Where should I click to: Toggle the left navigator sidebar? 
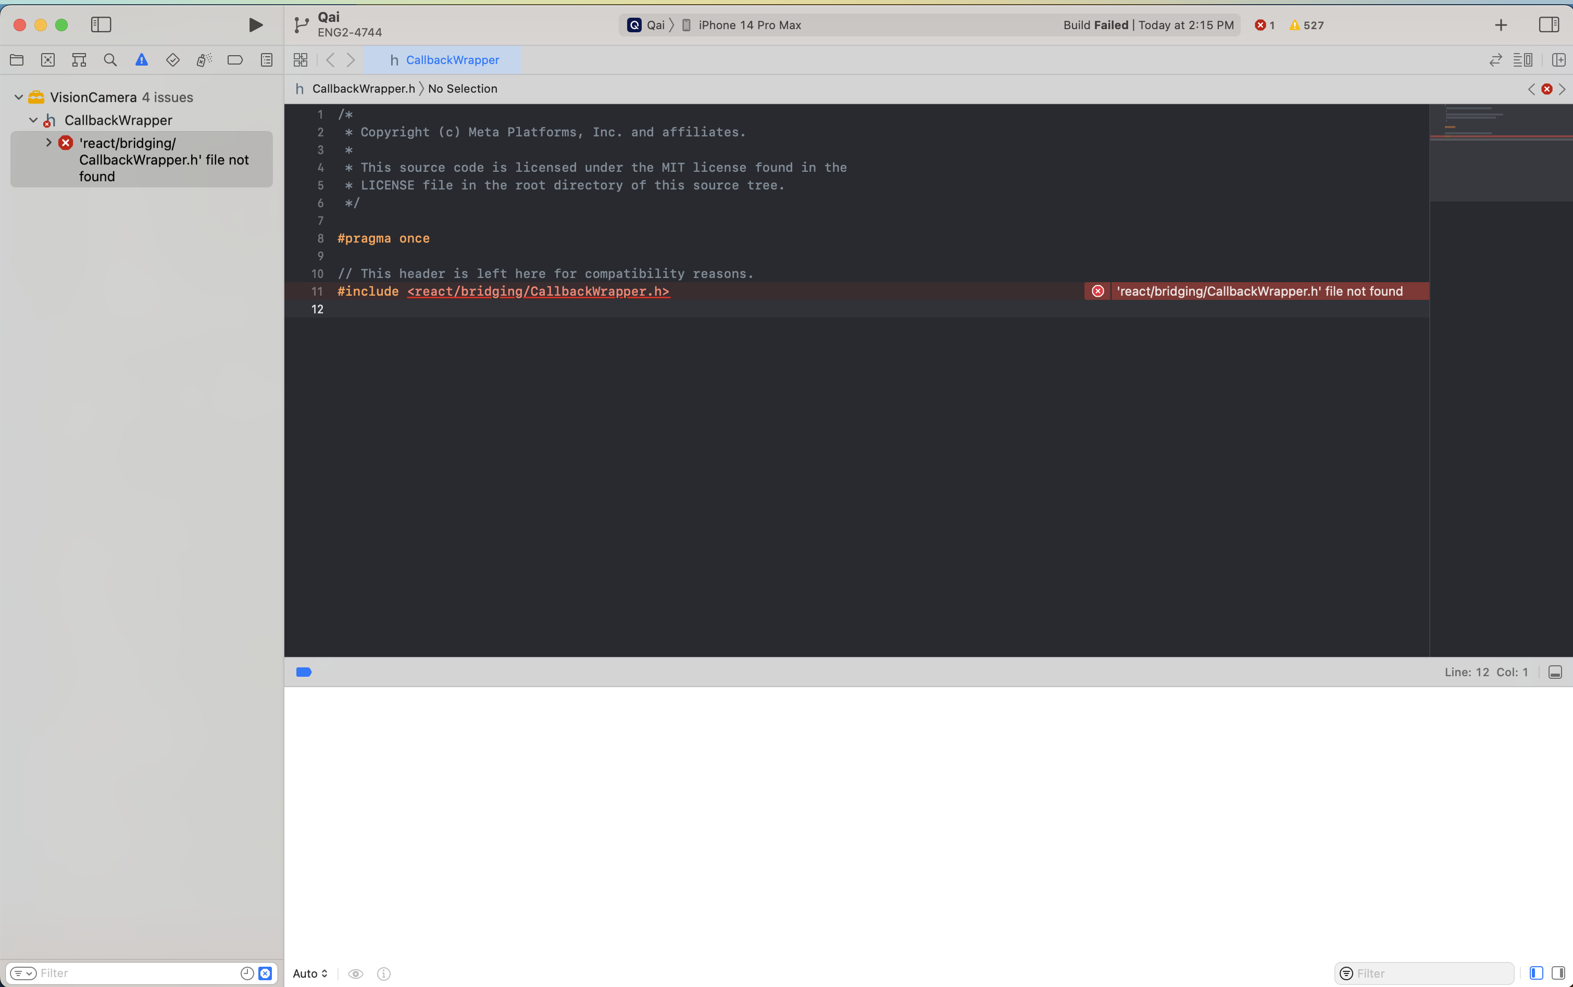pos(101,25)
